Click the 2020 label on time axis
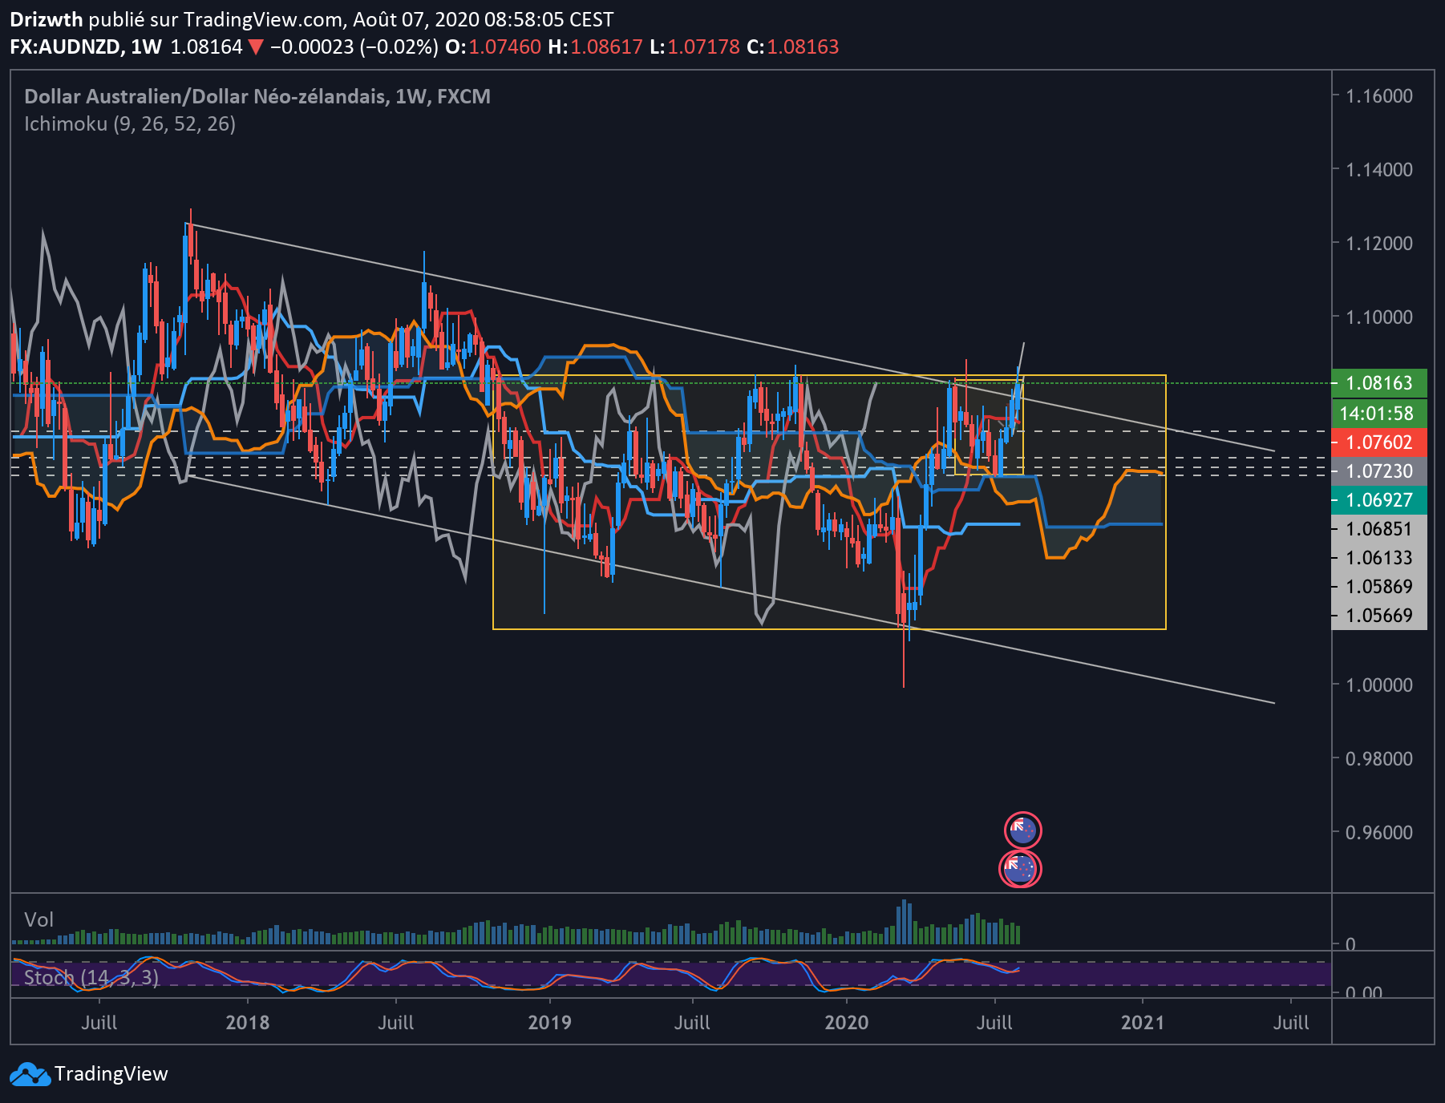 [x=847, y=1023]
